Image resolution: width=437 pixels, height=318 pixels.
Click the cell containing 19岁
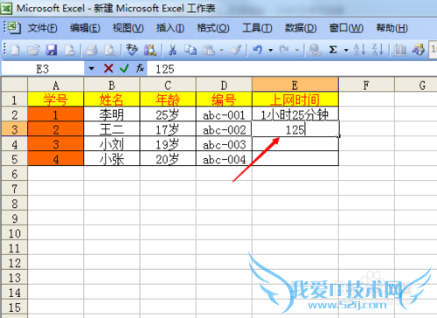168,144
